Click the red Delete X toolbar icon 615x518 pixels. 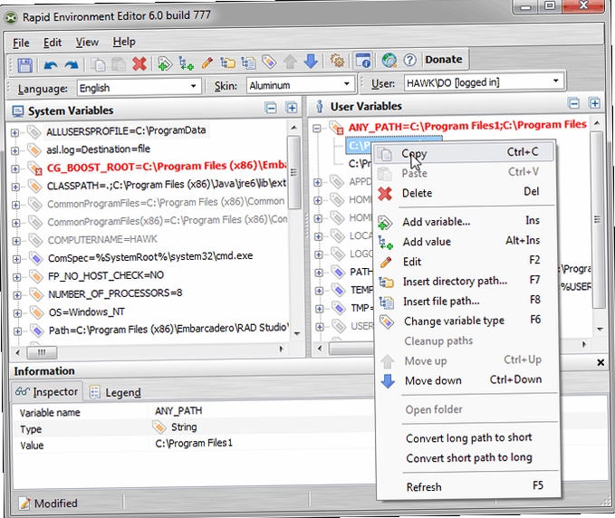pyautogui.click(x=139, y=64)
